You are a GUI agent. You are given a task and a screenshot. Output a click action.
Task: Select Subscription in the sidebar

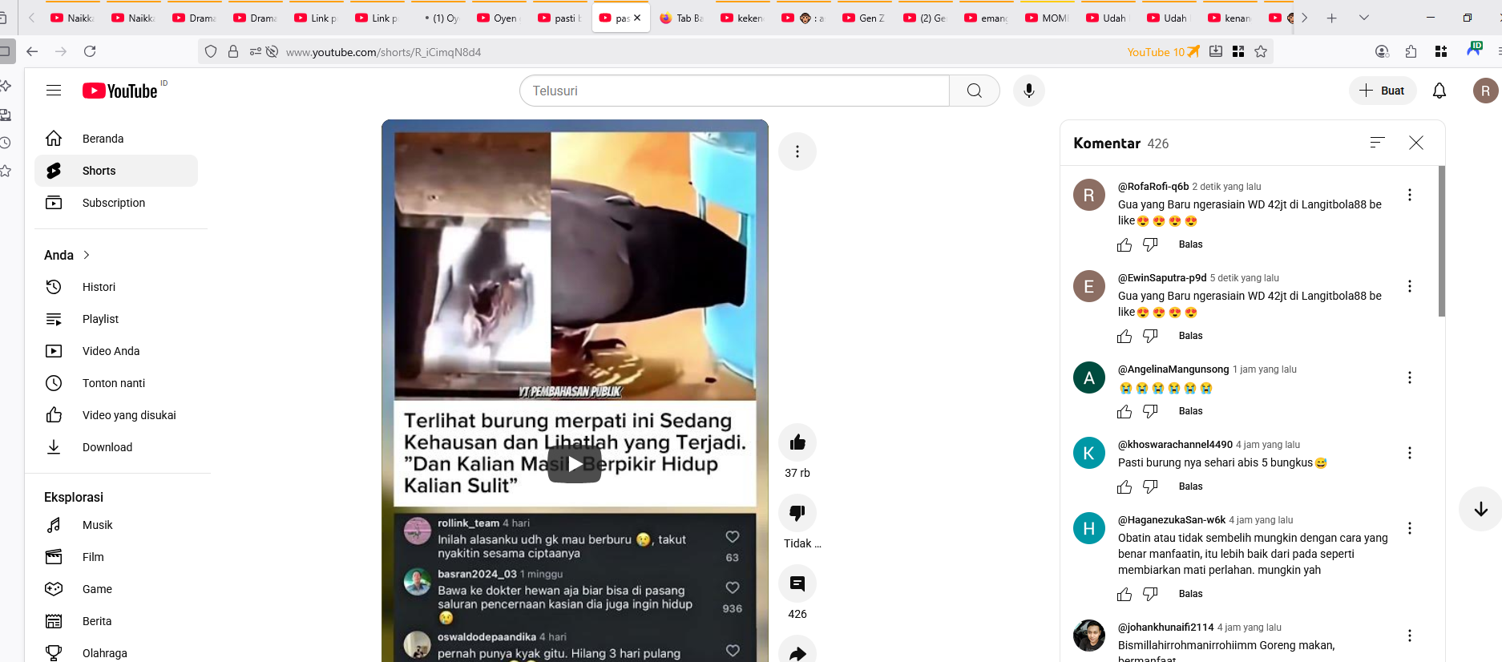(x=116, y=203)
